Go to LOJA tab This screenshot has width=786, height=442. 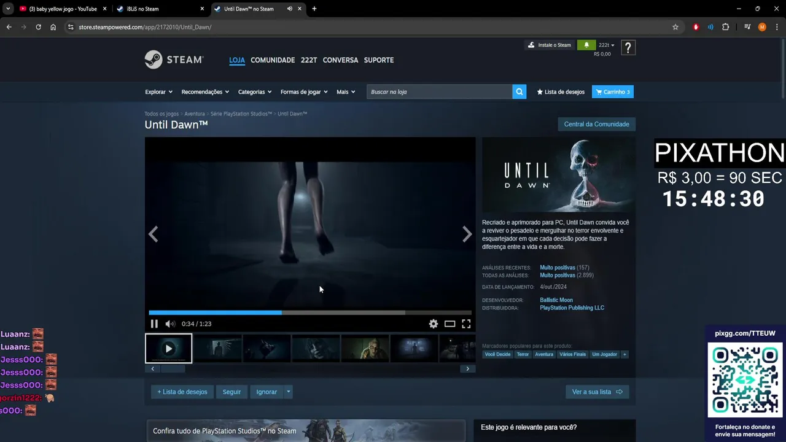(x=237, y=60)
